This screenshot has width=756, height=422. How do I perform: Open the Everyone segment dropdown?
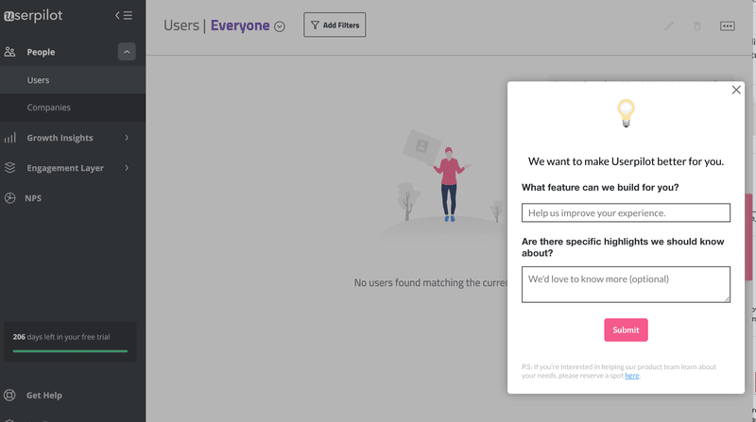tap(280, 26)
